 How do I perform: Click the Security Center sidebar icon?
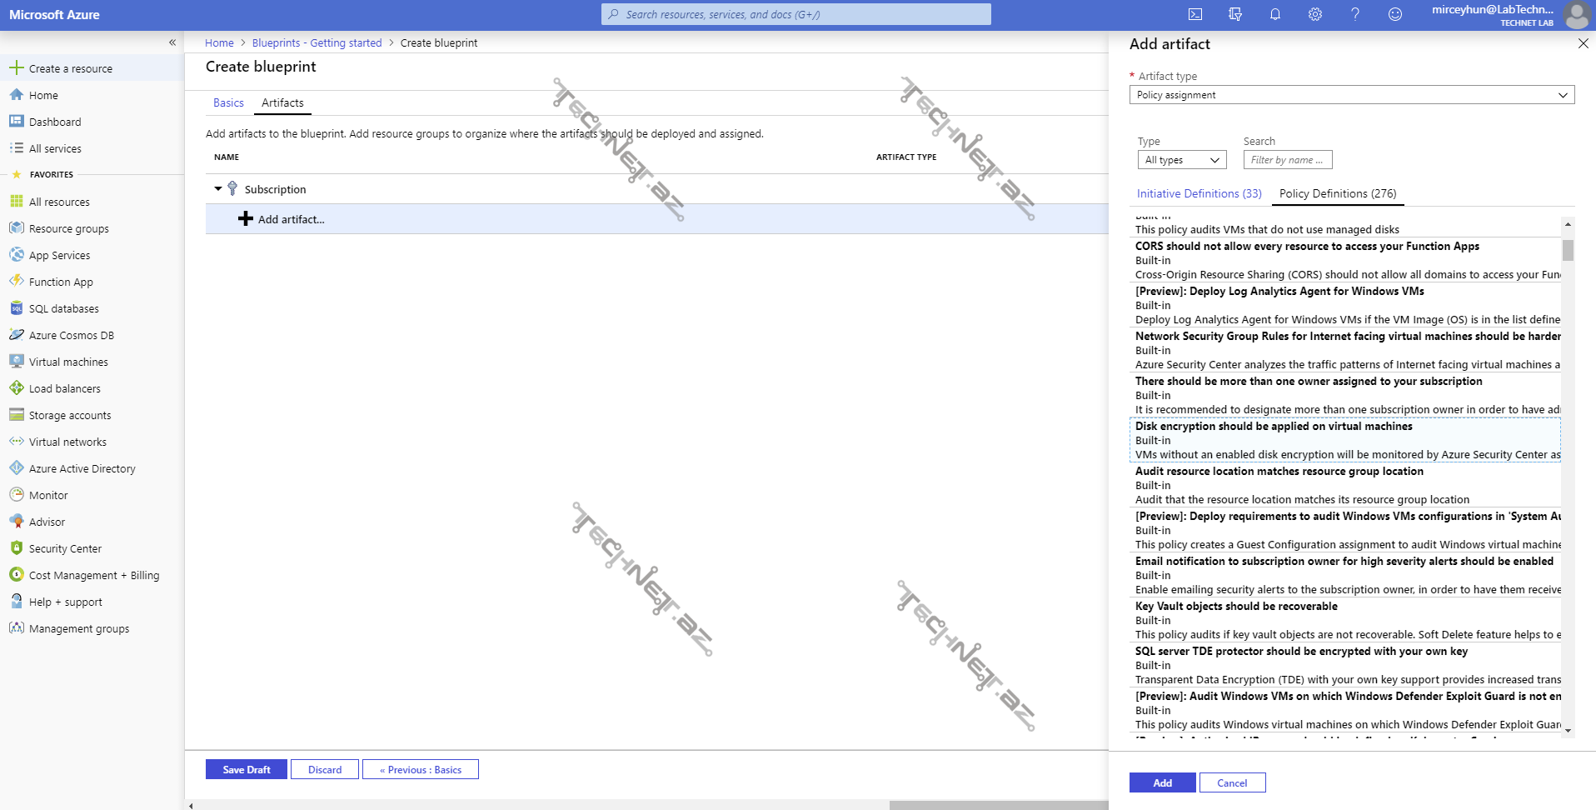pyautogui.click(x=16, y=548)
